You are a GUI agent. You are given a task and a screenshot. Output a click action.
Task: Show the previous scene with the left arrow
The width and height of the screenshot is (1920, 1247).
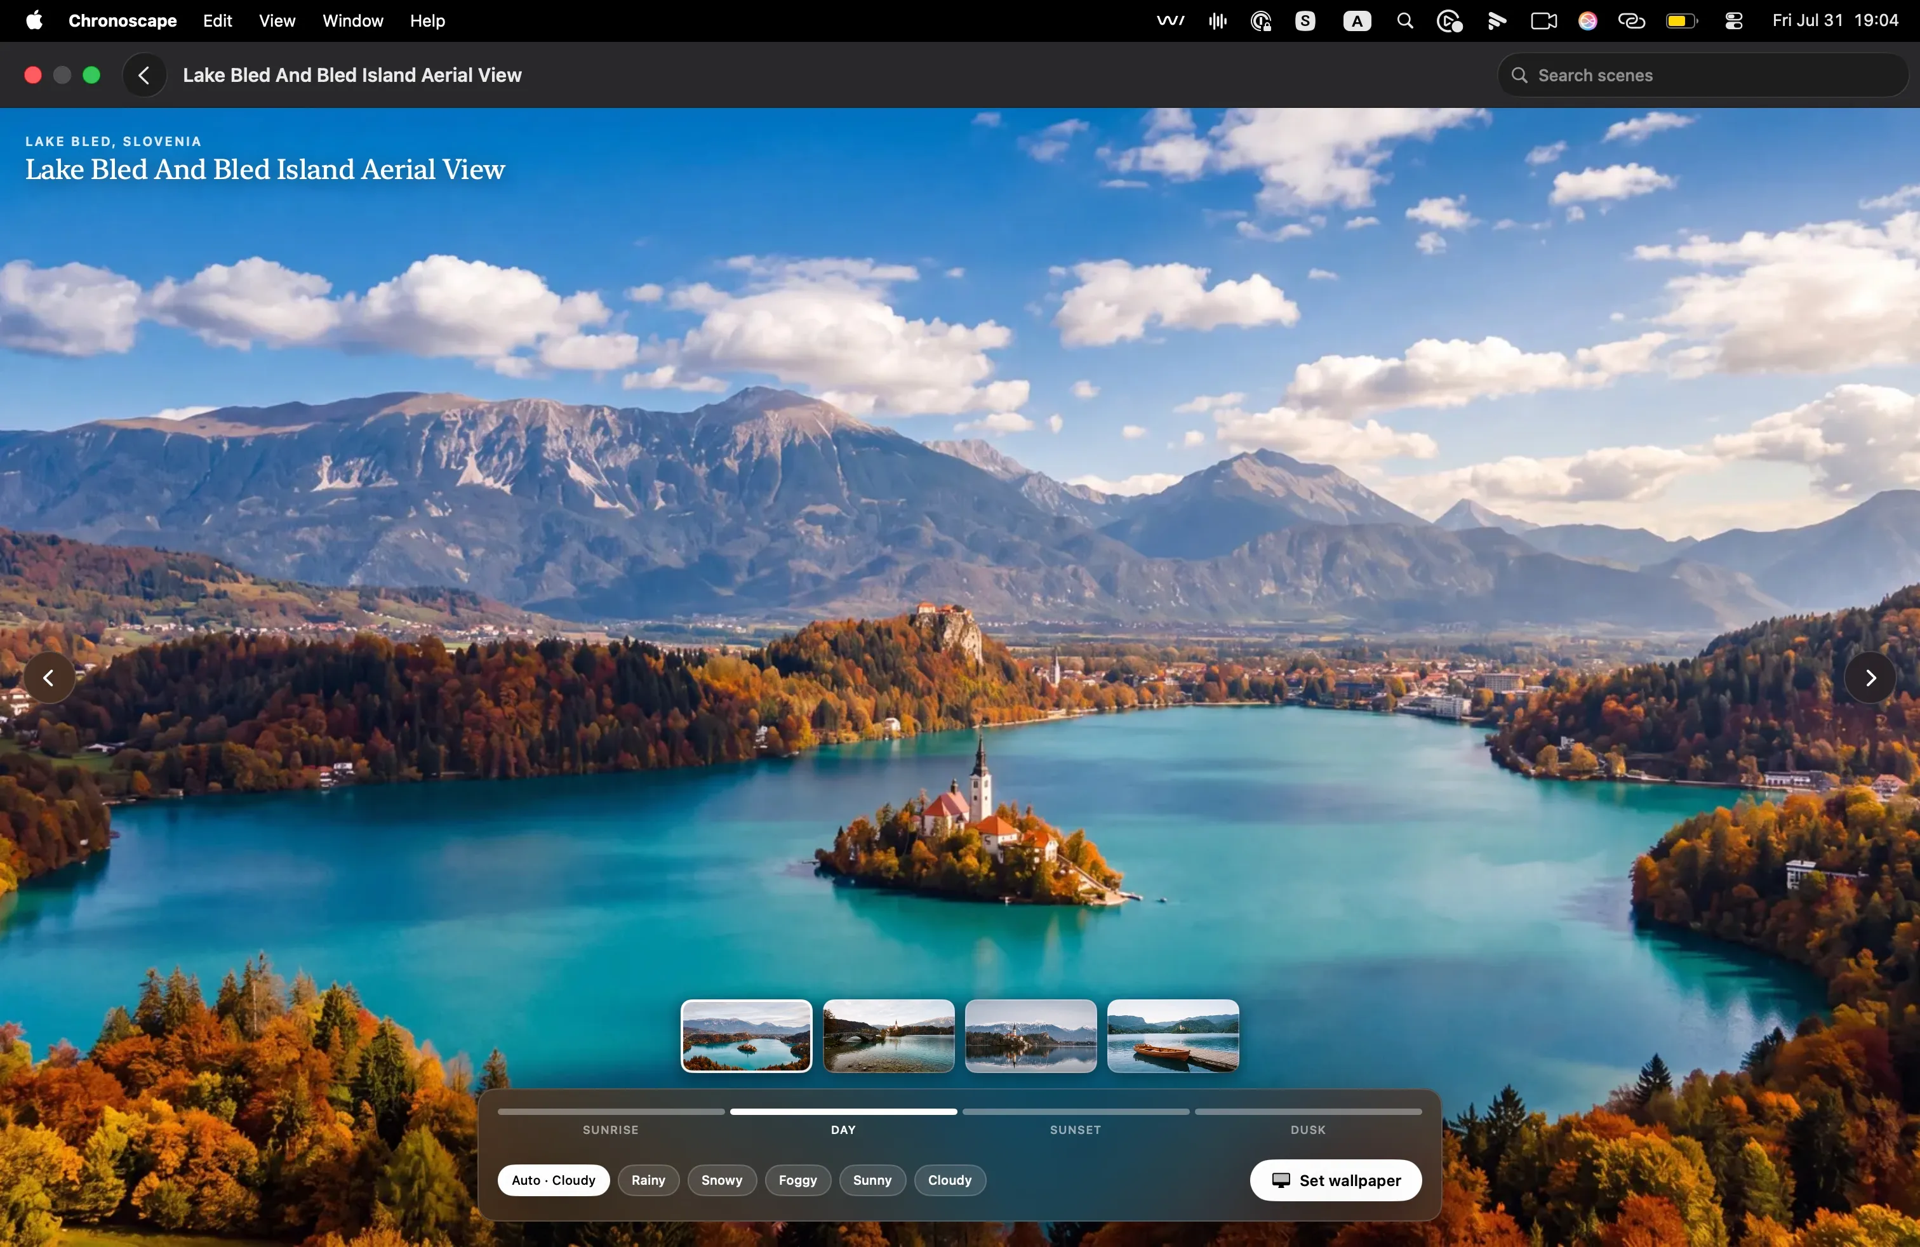[x=50, y=677]
